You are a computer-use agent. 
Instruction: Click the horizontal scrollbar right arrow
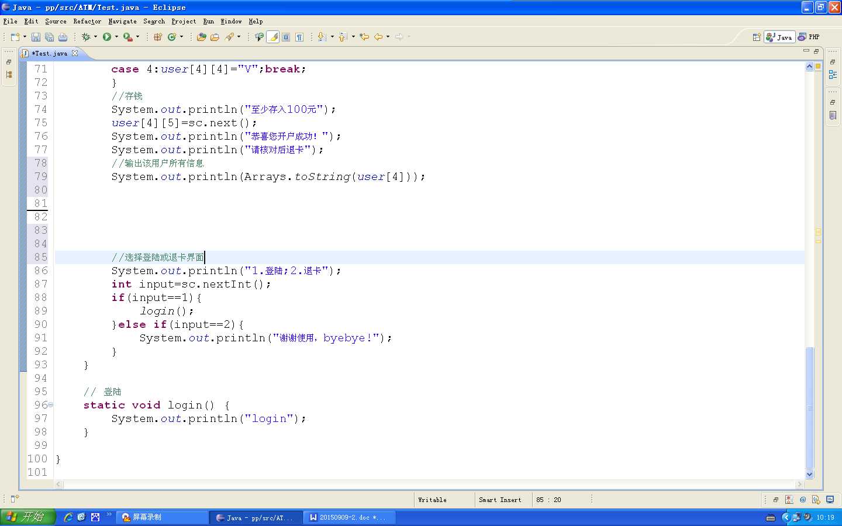tap(799, 484)
